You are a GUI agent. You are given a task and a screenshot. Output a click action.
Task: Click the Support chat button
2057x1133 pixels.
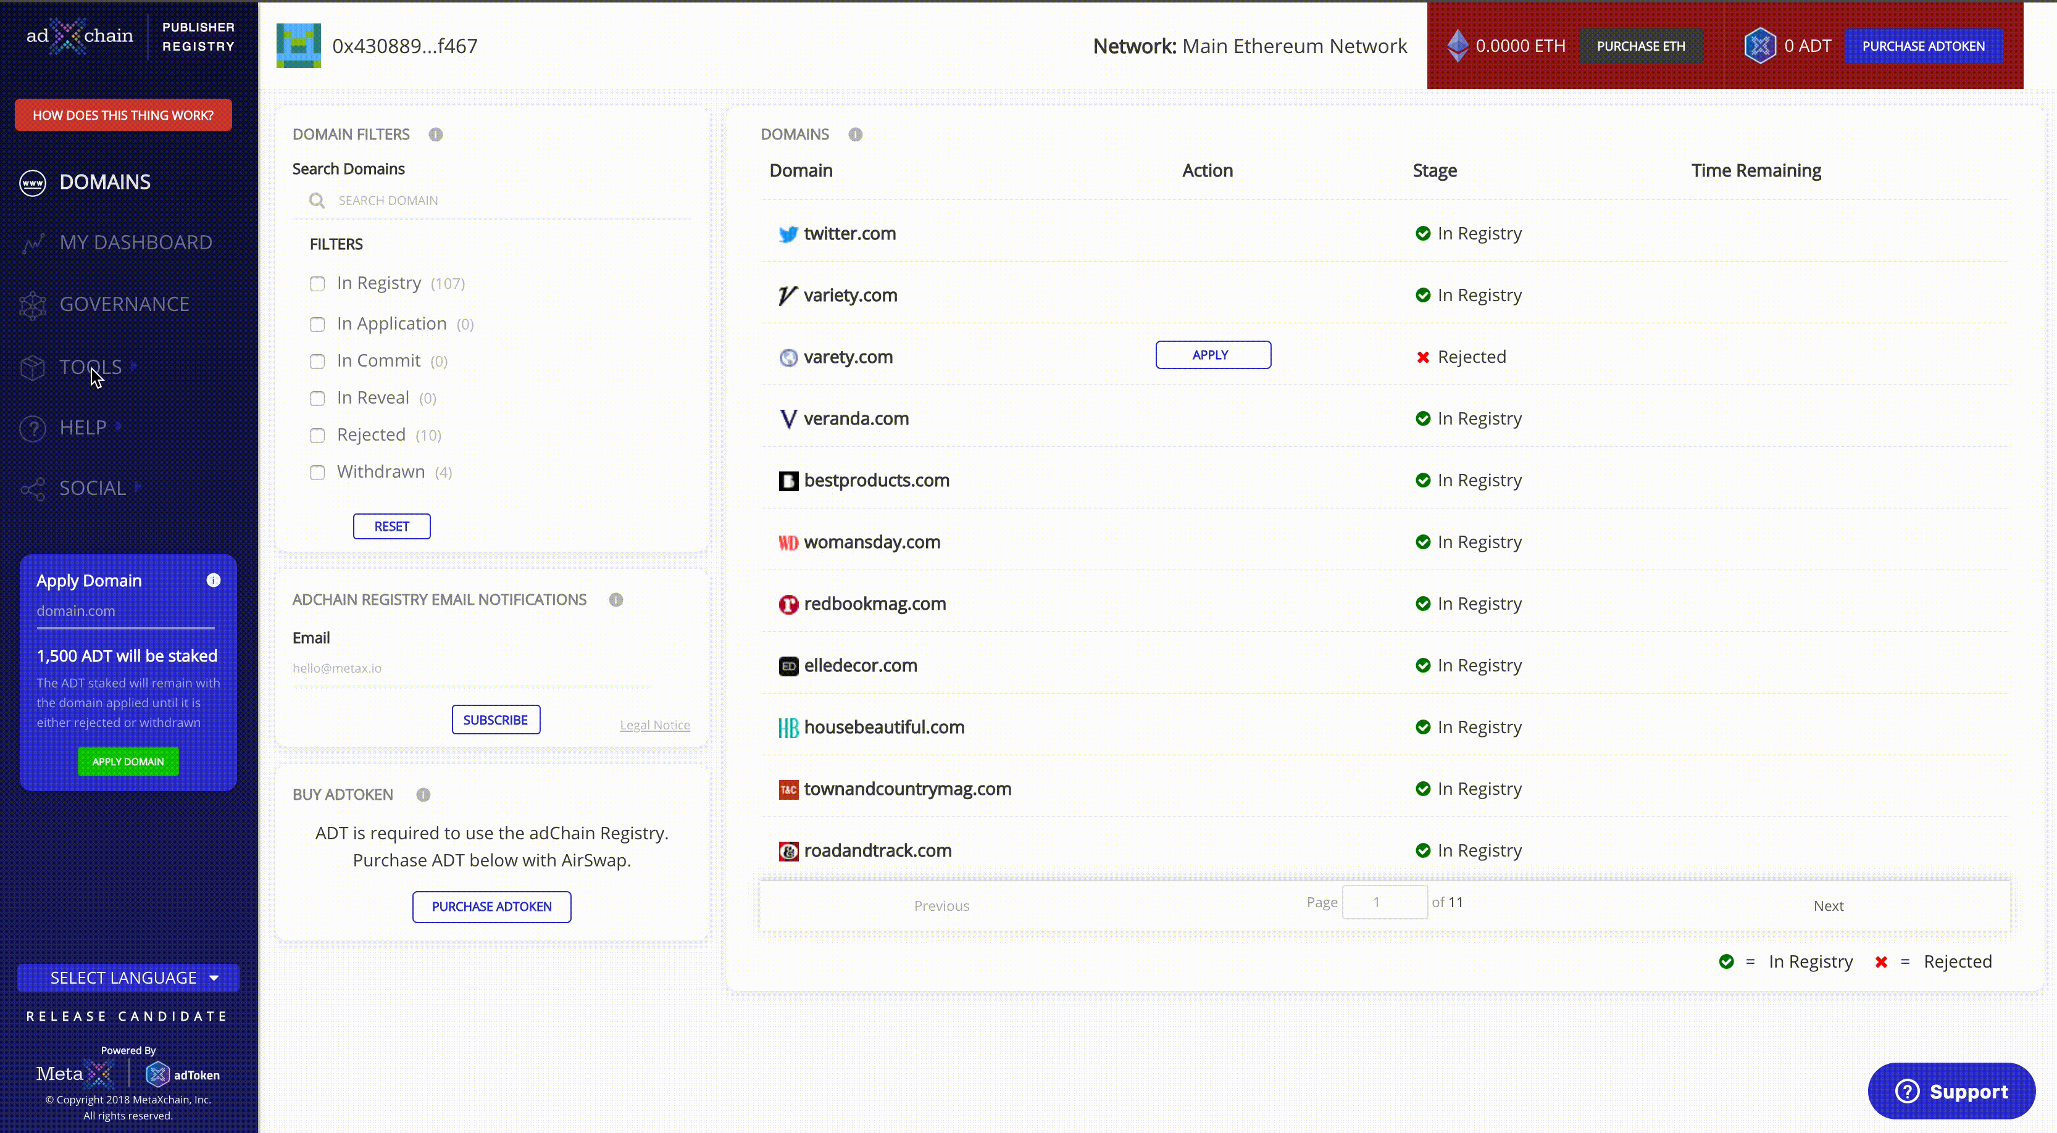coord(1951,1090)
